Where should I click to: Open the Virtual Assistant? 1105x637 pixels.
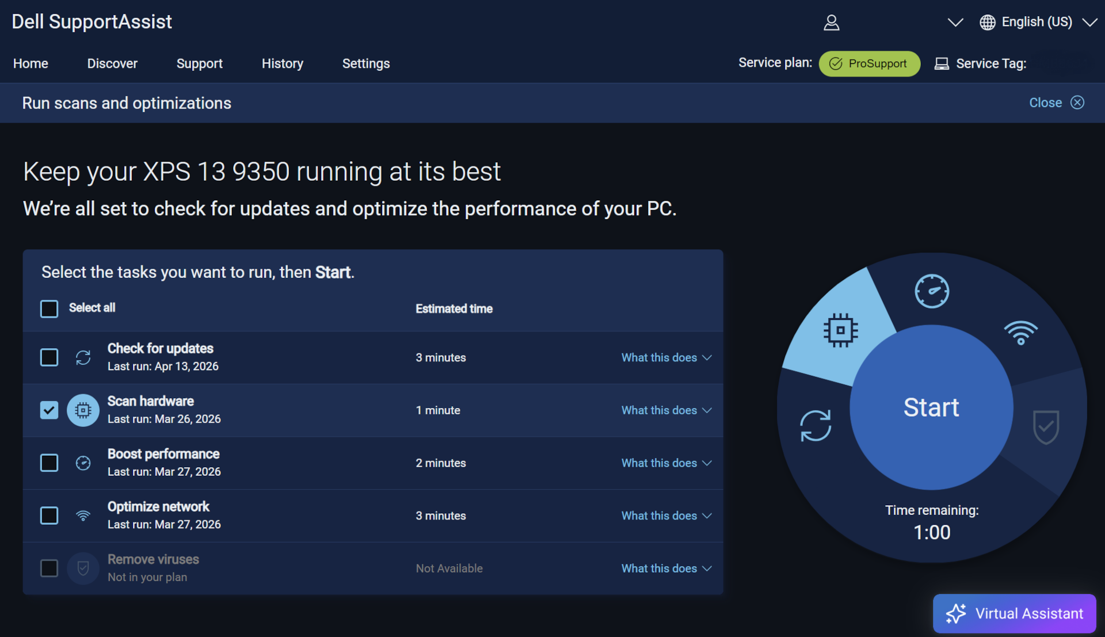[1013, 613]
